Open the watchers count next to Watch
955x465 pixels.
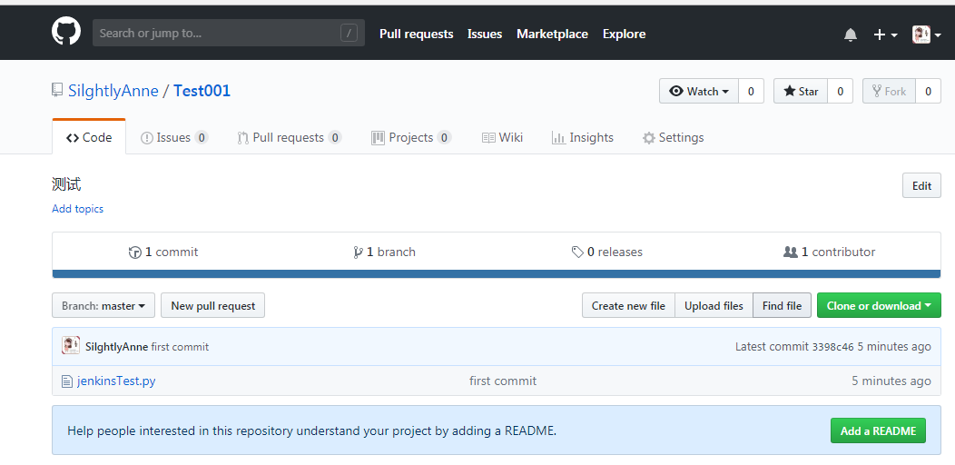[x=751, y=92]
